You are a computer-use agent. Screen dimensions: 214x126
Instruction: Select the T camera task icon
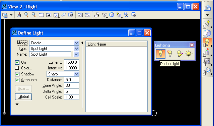tap(207, 62)
